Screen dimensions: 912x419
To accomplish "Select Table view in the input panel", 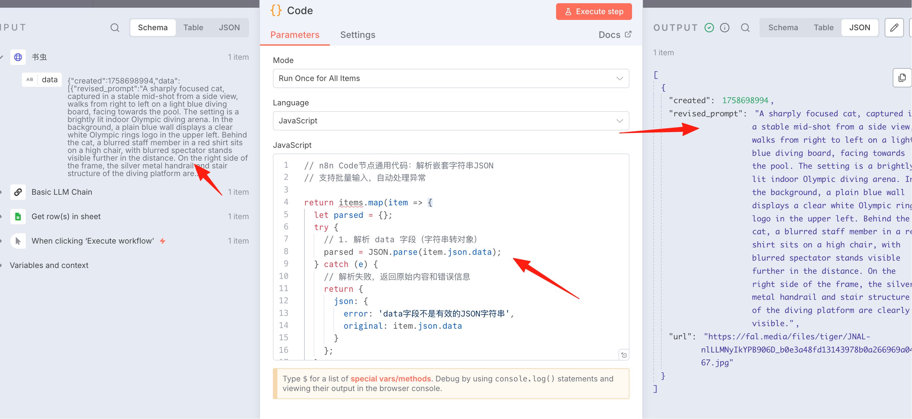I will point(193,28).
